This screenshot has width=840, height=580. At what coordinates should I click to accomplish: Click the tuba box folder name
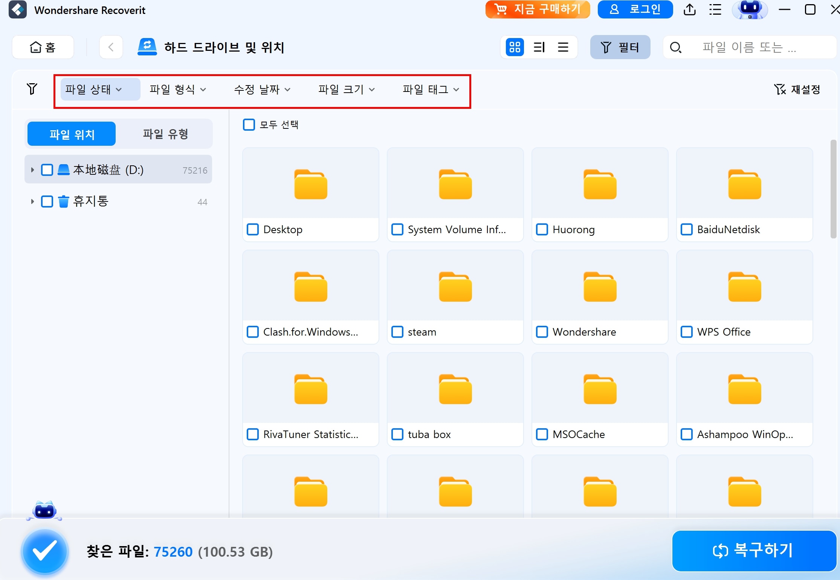(429, 434)
